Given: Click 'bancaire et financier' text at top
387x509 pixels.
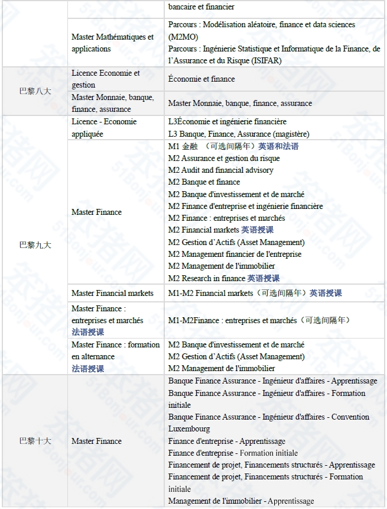Looking at the screenshot, I should 201,7.
